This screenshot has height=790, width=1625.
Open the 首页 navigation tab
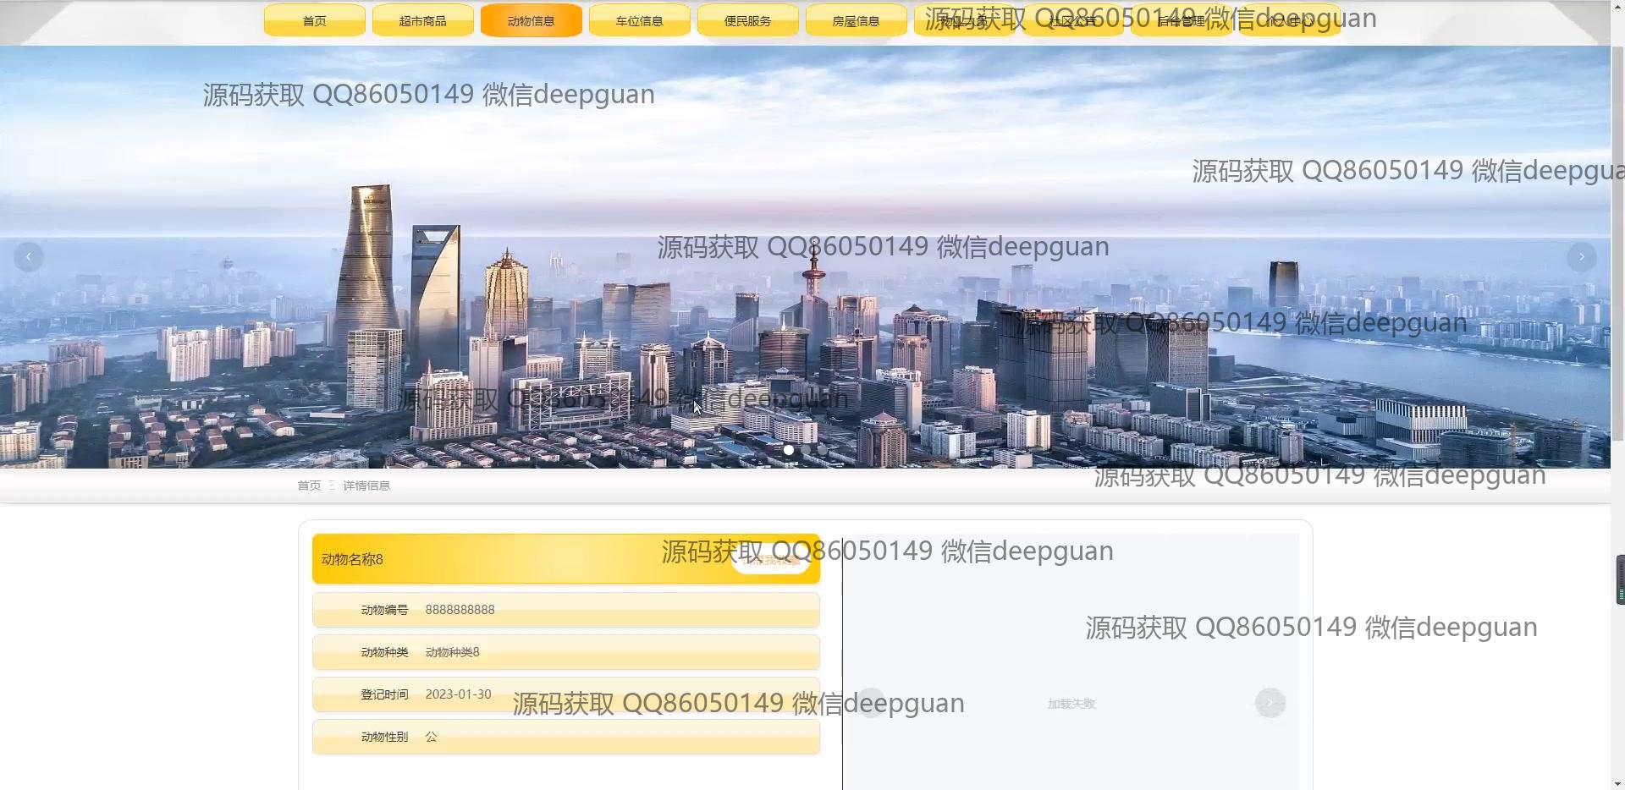coord(315,20)
